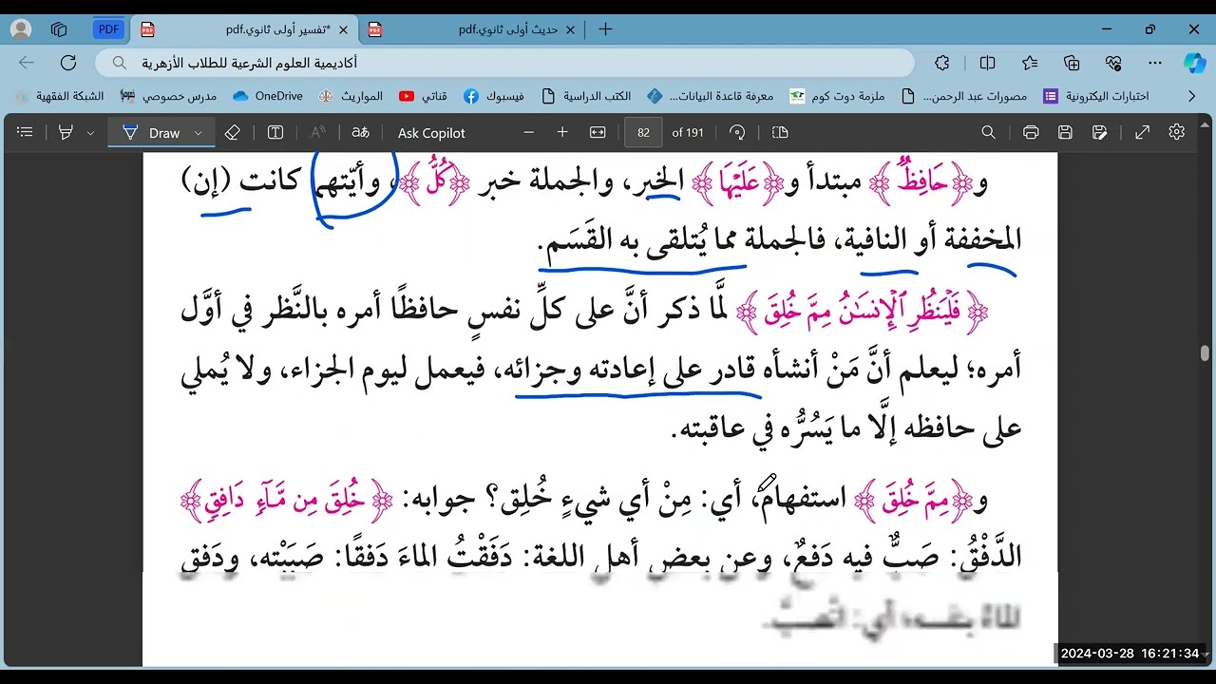Switch the page view layout

(780, 133)
